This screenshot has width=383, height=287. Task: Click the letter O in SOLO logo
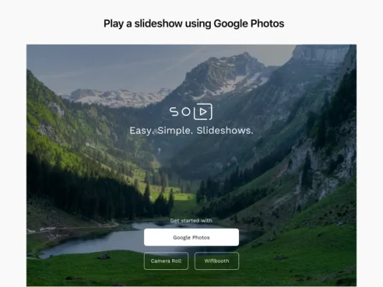186,112
